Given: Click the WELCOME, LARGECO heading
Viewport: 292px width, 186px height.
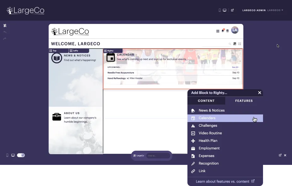Looking at the screenshot, I should 76,44.
